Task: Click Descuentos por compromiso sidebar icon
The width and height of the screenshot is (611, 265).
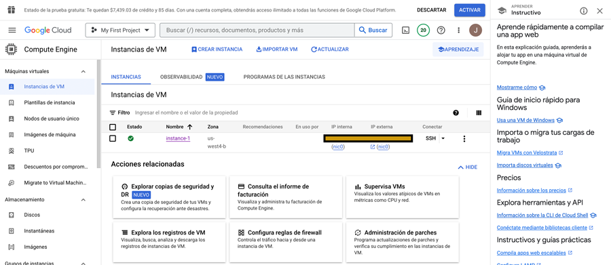Action: [x=12, y=167]
